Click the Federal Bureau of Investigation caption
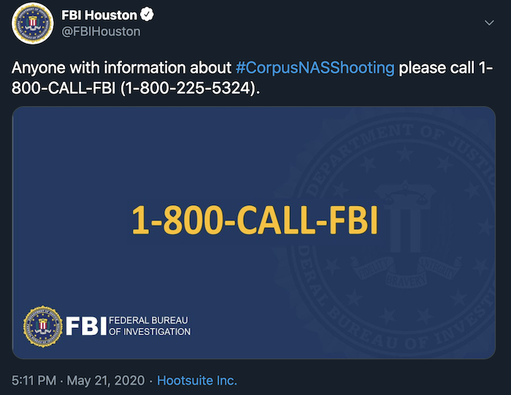511x395 pixels. pyautogui.click(x=150, y=326)
